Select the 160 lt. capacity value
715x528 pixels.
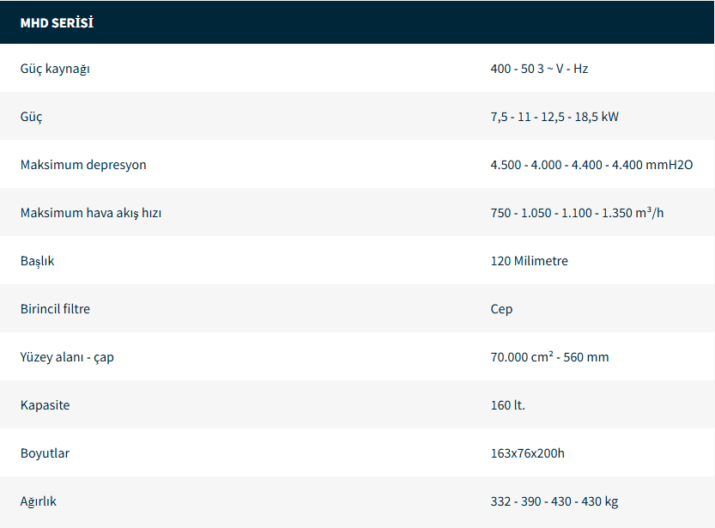pos(507,405)
